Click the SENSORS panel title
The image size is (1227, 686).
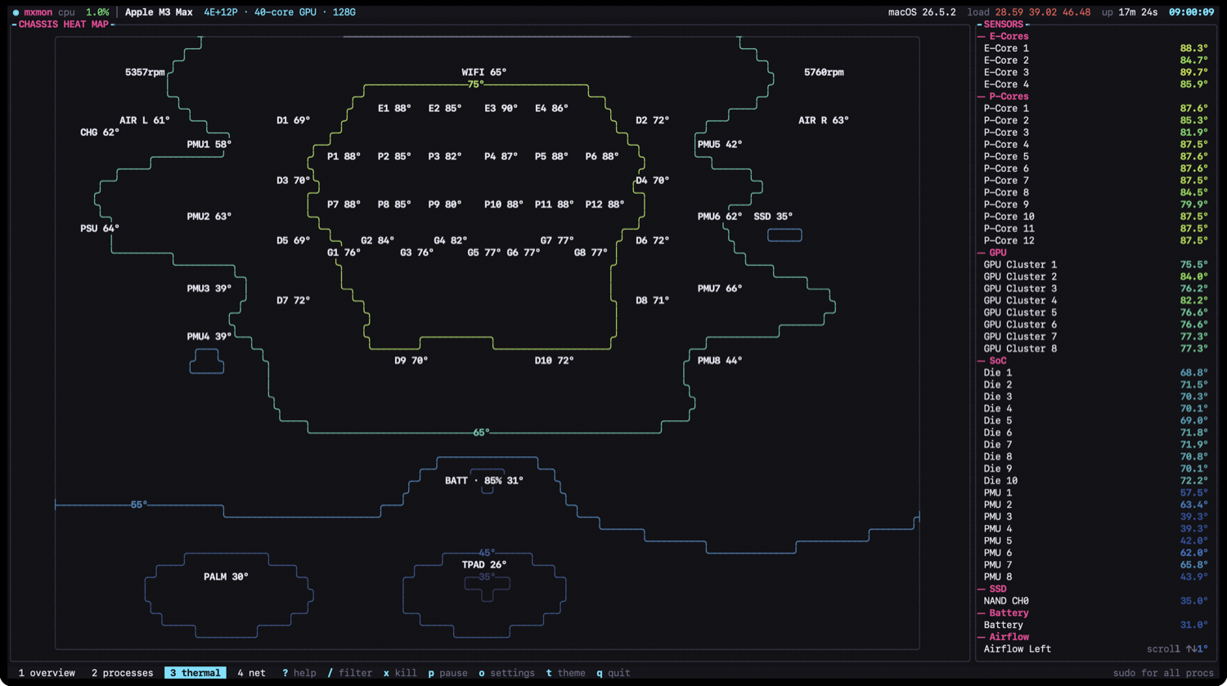1004,25
